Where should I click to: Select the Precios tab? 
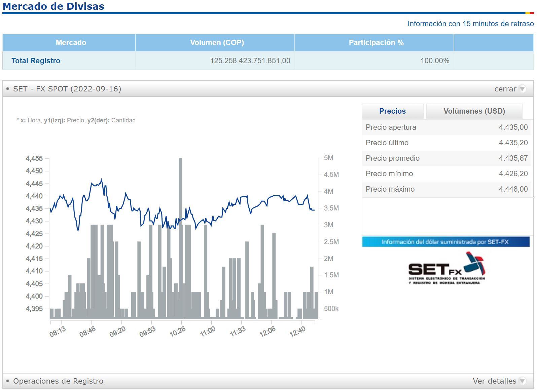[x=392, y=111]
